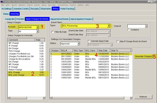Select Apply Charges for Events tab
The height and width of the screenshot is (103, 157).
pyautogui.click(x=37, y=19)
